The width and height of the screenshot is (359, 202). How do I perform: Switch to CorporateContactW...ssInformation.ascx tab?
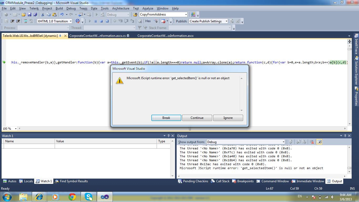(165, 36)
